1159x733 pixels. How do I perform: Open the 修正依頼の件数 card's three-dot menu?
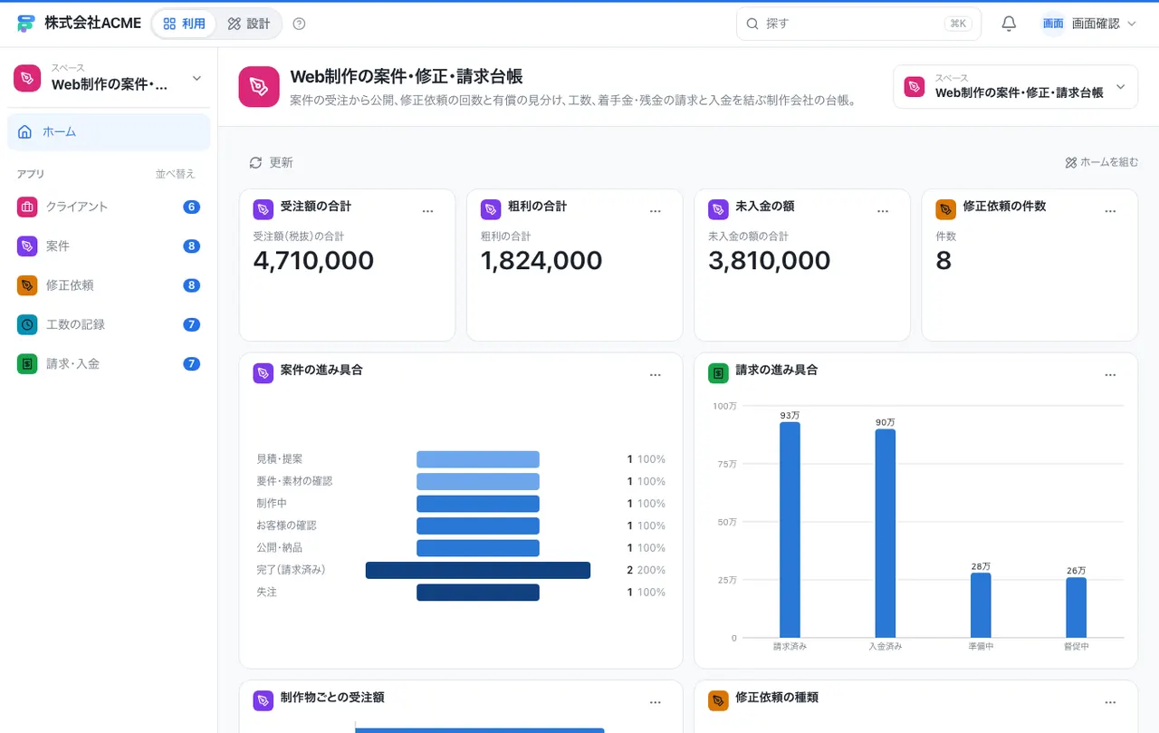1110,211
